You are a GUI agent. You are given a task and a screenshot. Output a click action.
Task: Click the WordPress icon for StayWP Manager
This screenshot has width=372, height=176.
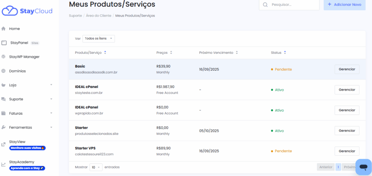coord(4,57)
